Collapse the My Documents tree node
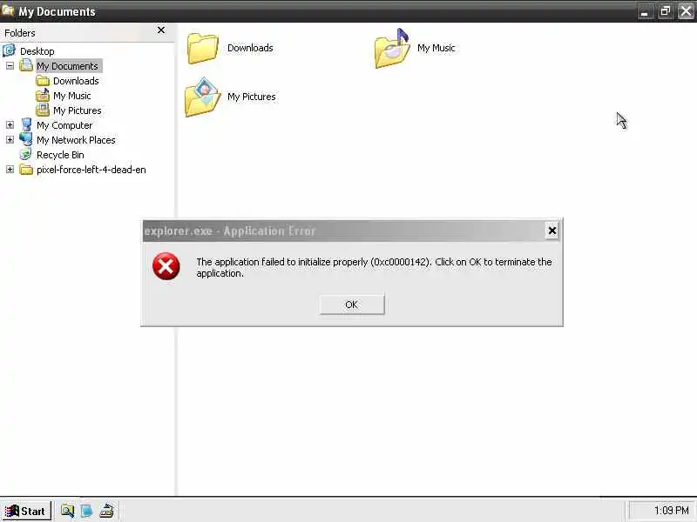The width and height of the screenshot is (697, 522). 10,66
